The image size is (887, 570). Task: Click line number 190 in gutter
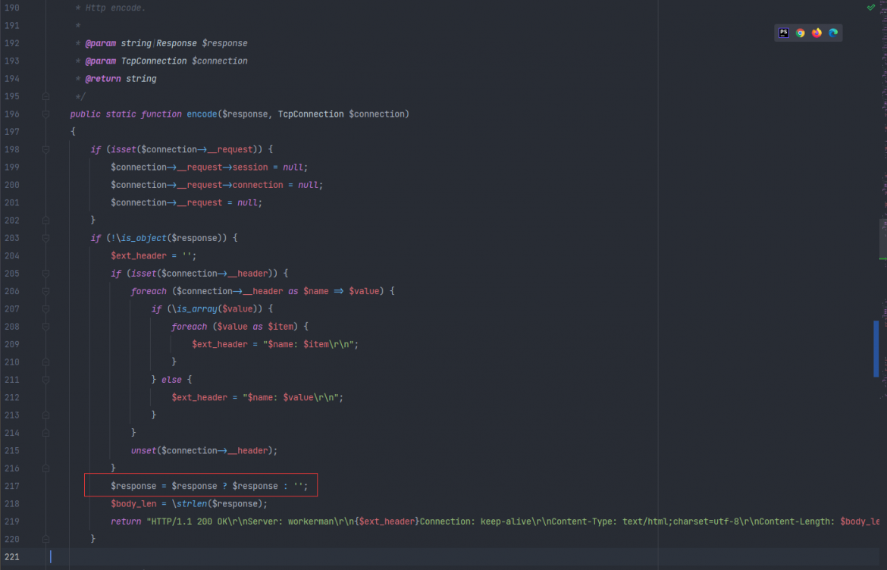(12, 8)
